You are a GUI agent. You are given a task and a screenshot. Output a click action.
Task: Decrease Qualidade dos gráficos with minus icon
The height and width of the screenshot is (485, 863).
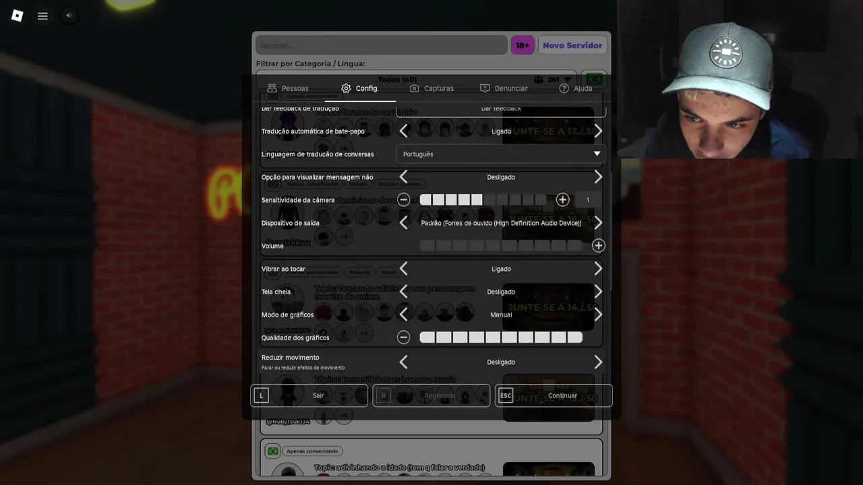(x=403, y=337)
